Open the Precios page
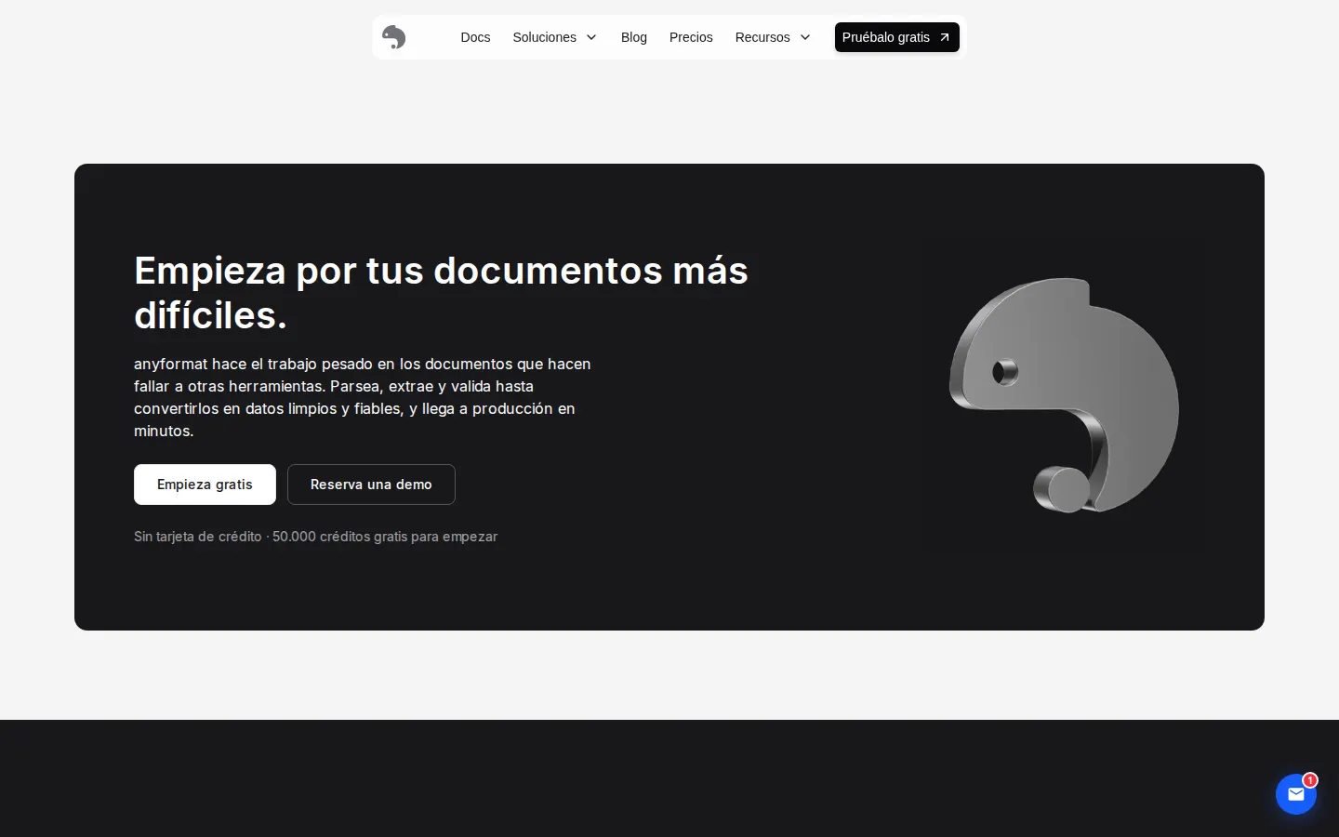1339x837 pixels. pyautogui.click(x=691, y=37)
